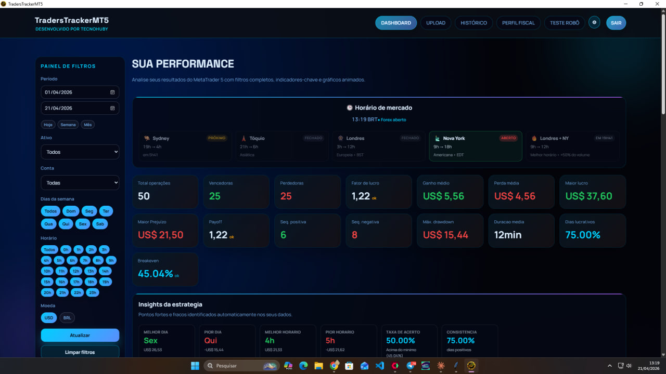Open the Windows Start menu

(195, 366)
